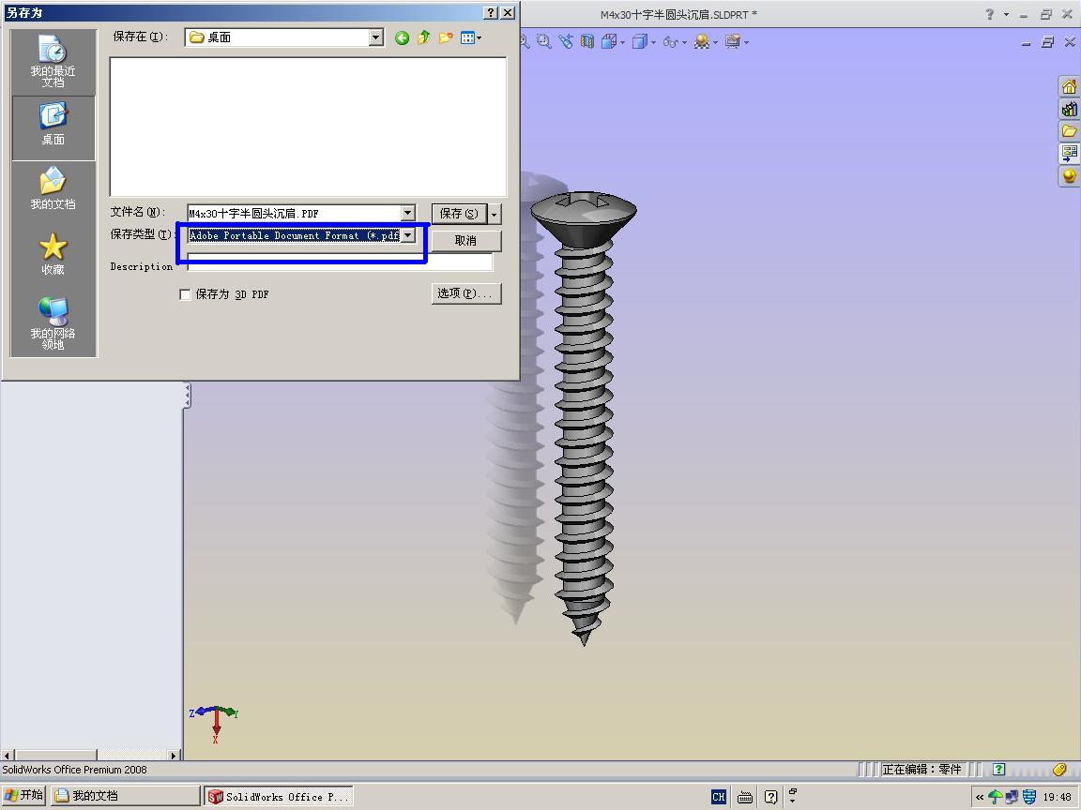1081x810 pixels.
Task: Click Zoom to Area tool
Action: point(544,42)
